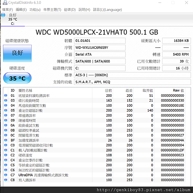Image resolution: width=193 pixels, height=193 pixels.
Task: Click the status orb for attribute 0C
Action: click(6, 135)
